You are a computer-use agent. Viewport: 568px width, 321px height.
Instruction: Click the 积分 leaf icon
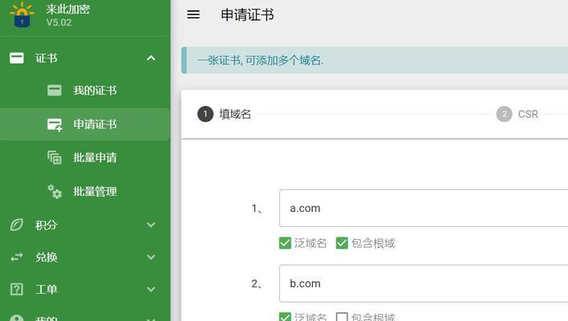(x=17, y=225)
